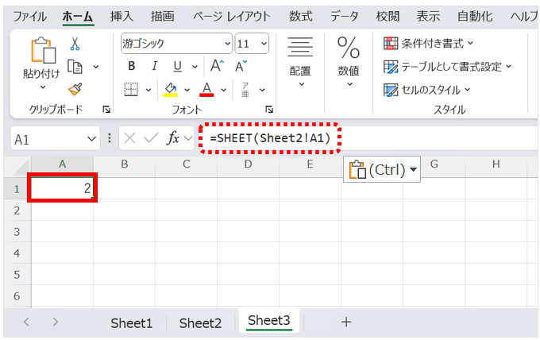Image resolution: width=540 pixels, height=340 pixels.
Task: Switch to the ページ レイアウト tab
Action: [x=232, y=16]
